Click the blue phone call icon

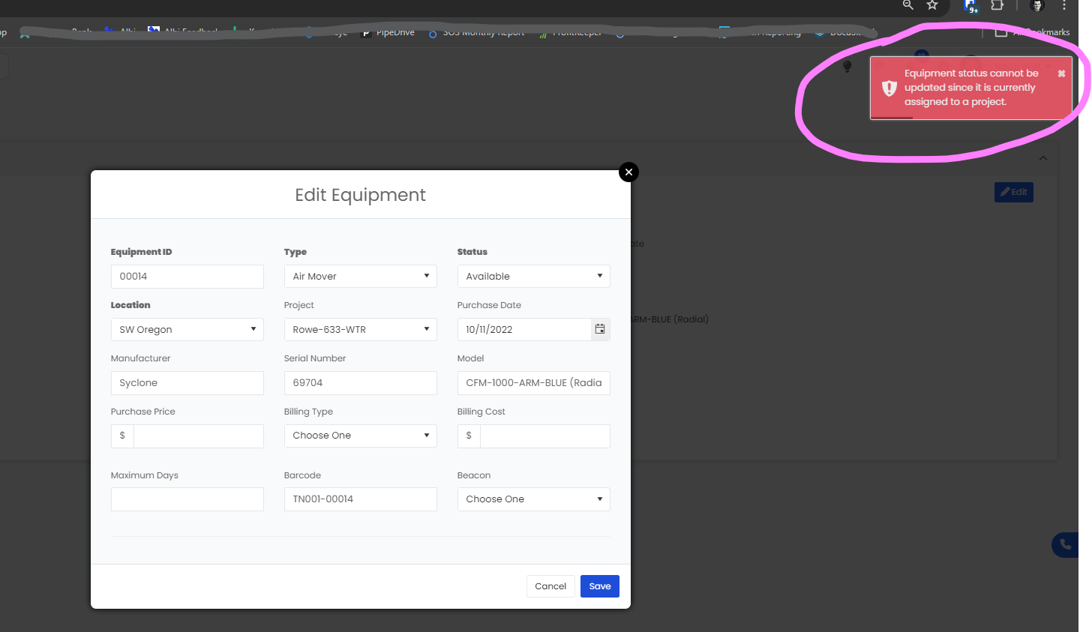[x=1065, y=545]
